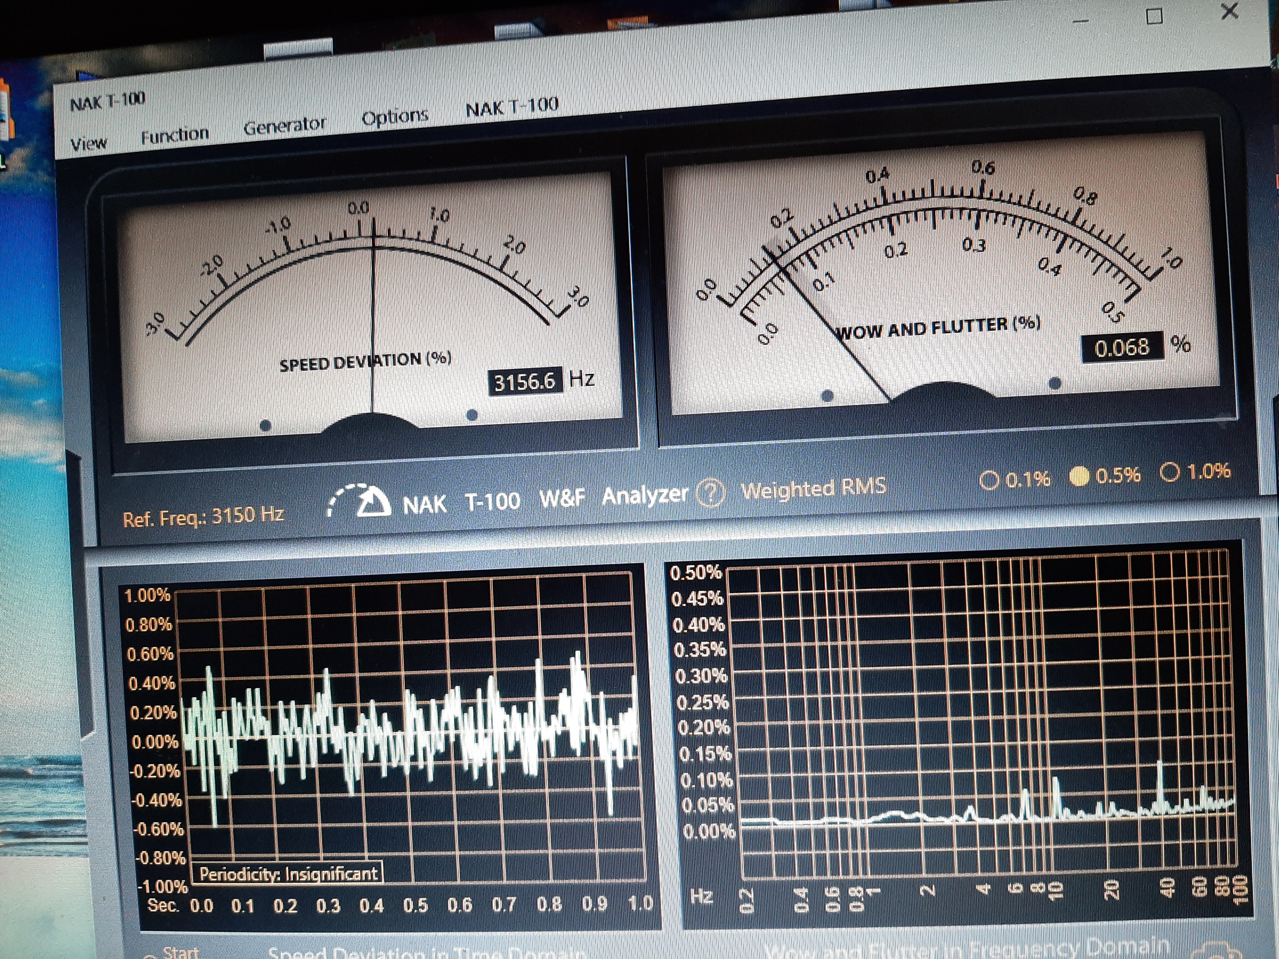Select the 0.1% range radio button
The image size is (1279, 959).
989,480
